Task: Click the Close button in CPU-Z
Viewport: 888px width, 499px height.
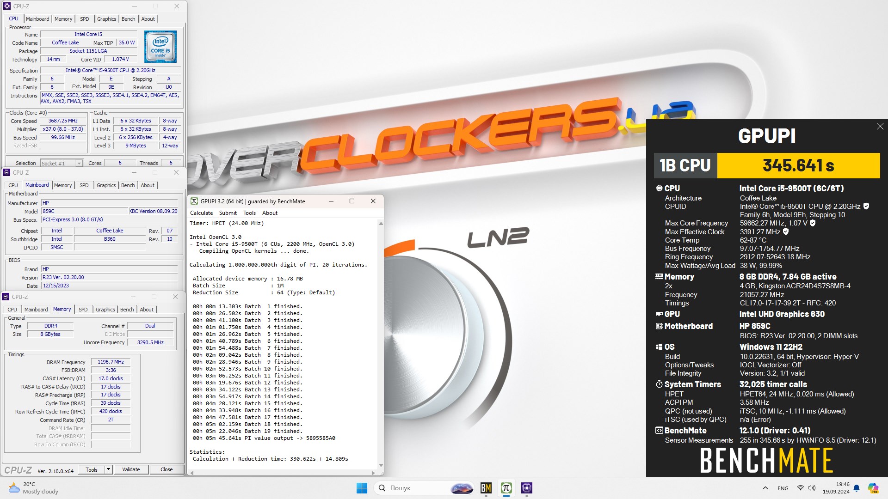Action: coord(166,469)
